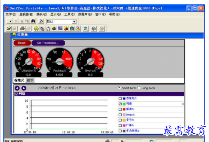
Task: Click the stop and display toolbar icon
Action: [x=27, y=21]
